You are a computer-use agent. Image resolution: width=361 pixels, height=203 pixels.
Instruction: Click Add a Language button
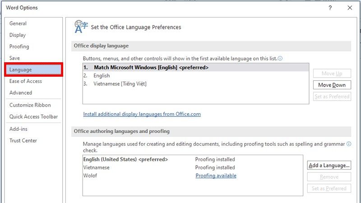click(x=329, y=165)
